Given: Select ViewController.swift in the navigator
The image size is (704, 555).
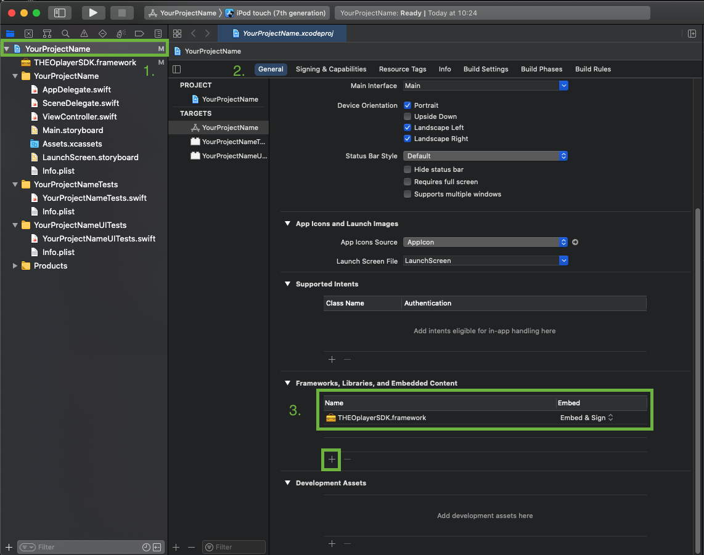Looking at the screenshot, I should [79, 116].
